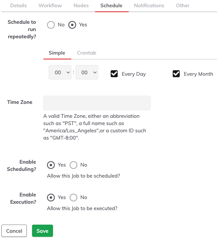Uncheck the Every Month checkbox

point(176,74)
